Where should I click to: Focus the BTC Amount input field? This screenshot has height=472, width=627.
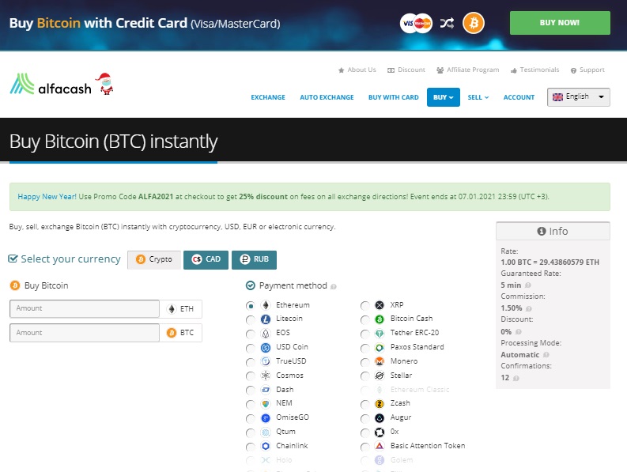coord(85,333)
